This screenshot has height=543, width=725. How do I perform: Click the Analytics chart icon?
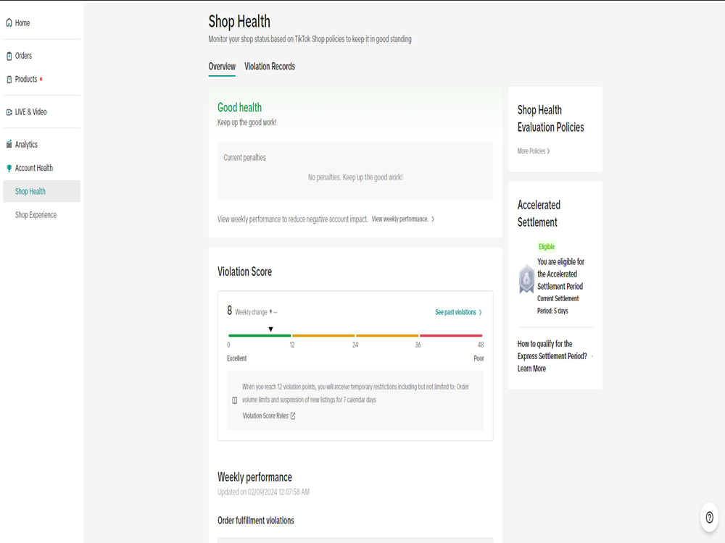click(9, 145)
